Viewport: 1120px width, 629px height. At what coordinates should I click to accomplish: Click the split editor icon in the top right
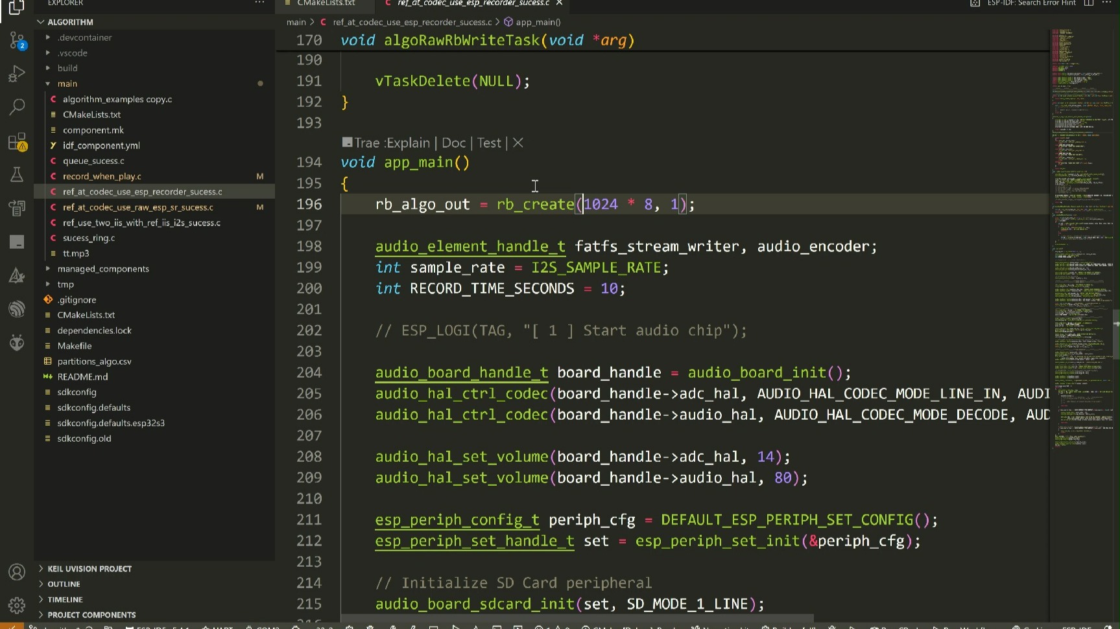(x=1089, y=3)
